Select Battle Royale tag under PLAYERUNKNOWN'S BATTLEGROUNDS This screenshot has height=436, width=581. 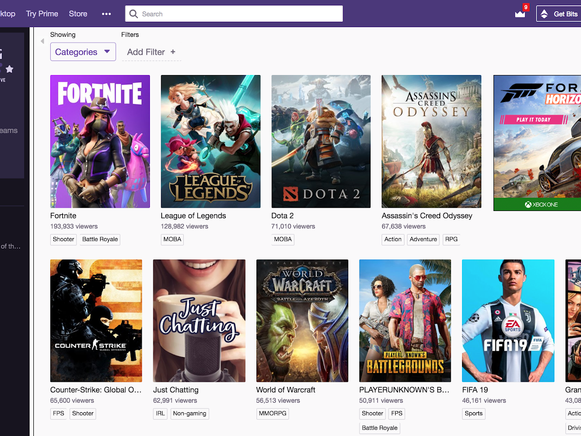pyautogui.click(x=380, y=428)
